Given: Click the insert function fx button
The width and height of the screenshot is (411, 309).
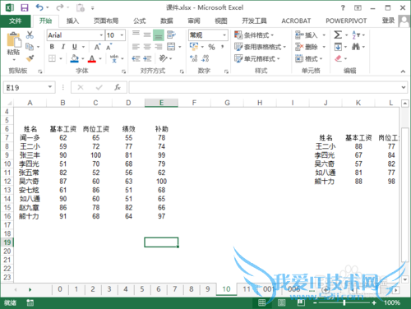Looking at the screenshot, I should [118, 87].
